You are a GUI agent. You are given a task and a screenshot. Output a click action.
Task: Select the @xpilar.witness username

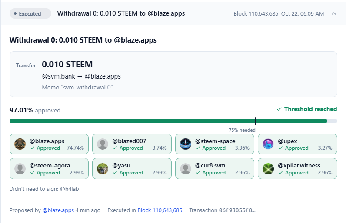pyautogui.click(x=299, y=166)
